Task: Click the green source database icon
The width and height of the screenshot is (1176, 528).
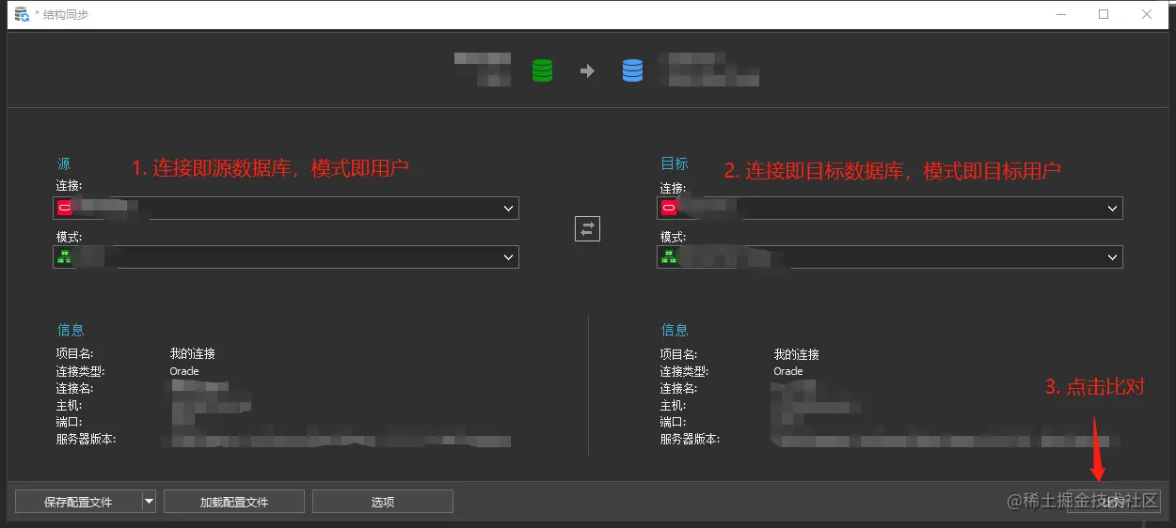Action: click(x=542, y=70)
